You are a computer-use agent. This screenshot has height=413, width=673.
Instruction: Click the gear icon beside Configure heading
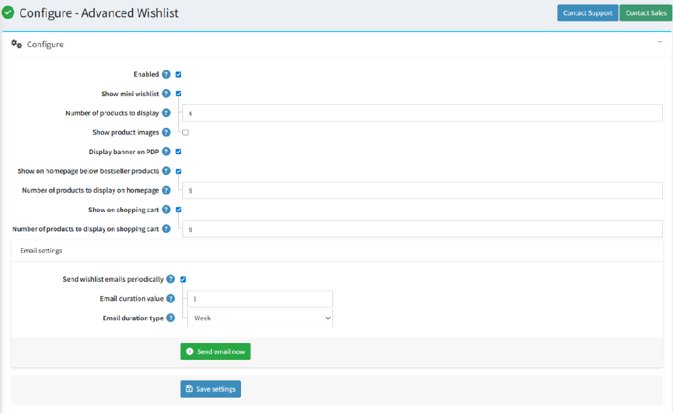(x=17, y=44)
